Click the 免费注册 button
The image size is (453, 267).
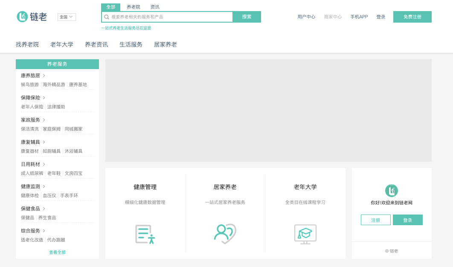(x=412, y=17)
